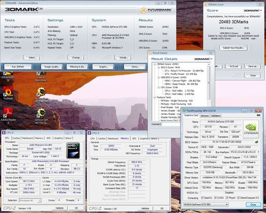Open the Adobe Reader 9 desktop icon
Screen dimensions: 266x213
point(8,116)
